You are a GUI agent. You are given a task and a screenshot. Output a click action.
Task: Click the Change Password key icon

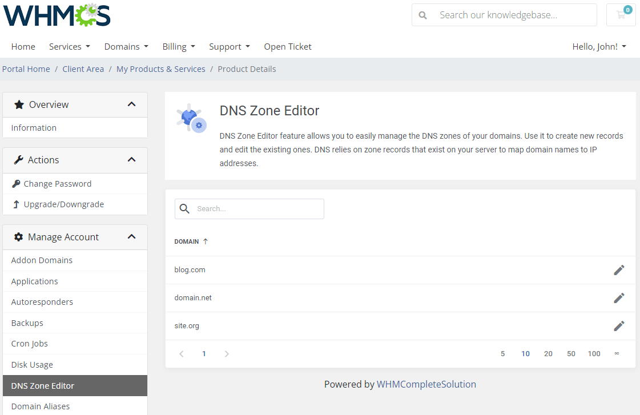pos(16,184)
